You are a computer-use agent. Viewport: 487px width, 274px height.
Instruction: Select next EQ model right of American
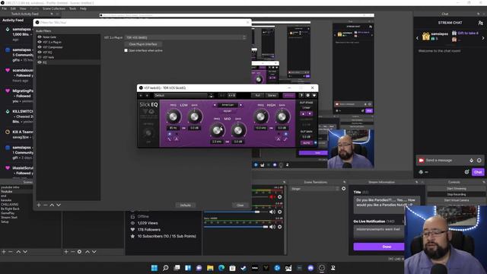coord(240,105)
